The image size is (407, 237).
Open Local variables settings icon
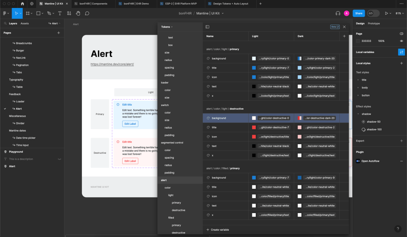401,52
